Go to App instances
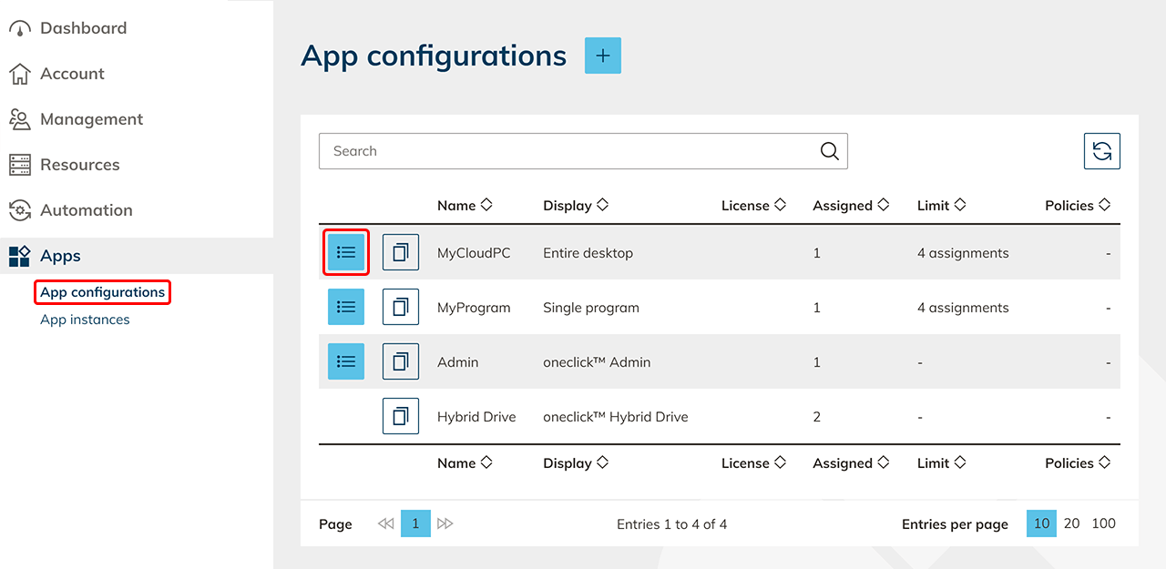Screen dimensions: 1166x569 [85, 320]
